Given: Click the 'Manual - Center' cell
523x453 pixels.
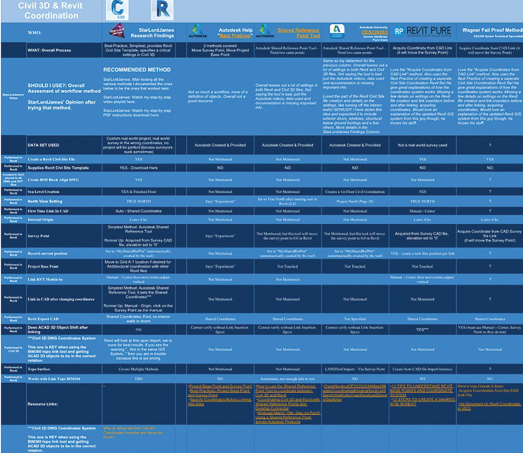Looking at the screenshot, I should coord(422,211).
